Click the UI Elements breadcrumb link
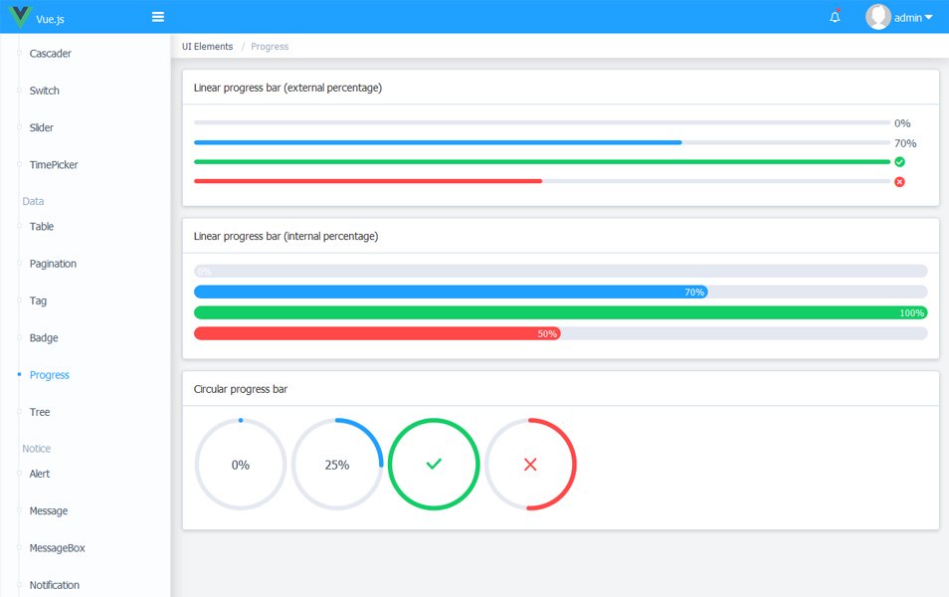The height and width of the screenshot is (597, 949). point(207,47)
